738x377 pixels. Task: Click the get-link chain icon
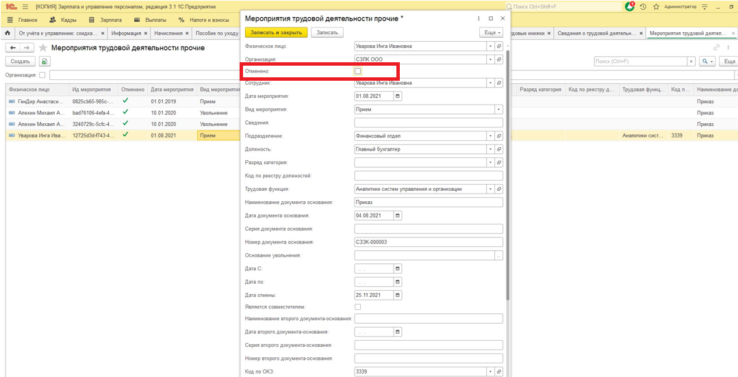717,47
